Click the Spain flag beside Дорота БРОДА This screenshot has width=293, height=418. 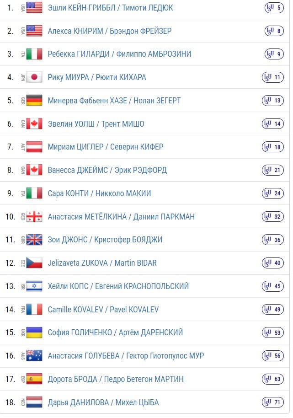pyautogui.click(x=34, y=379)
